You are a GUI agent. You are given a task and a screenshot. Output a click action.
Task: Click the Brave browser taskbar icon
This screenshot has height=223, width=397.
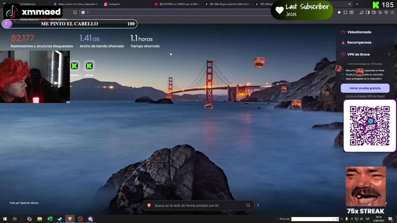(70, 219)
